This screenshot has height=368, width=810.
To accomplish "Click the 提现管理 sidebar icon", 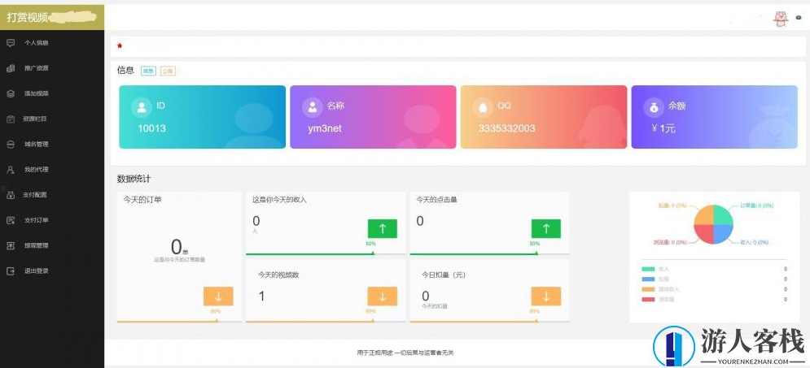I will point(11,246).
